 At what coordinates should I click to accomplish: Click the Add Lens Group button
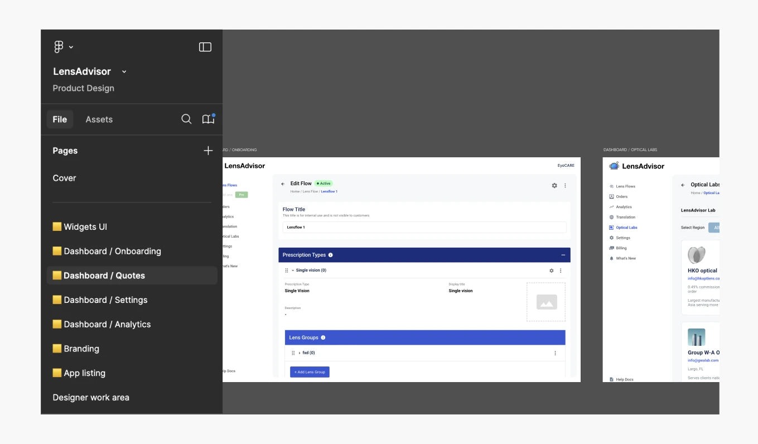pos(310,372)
